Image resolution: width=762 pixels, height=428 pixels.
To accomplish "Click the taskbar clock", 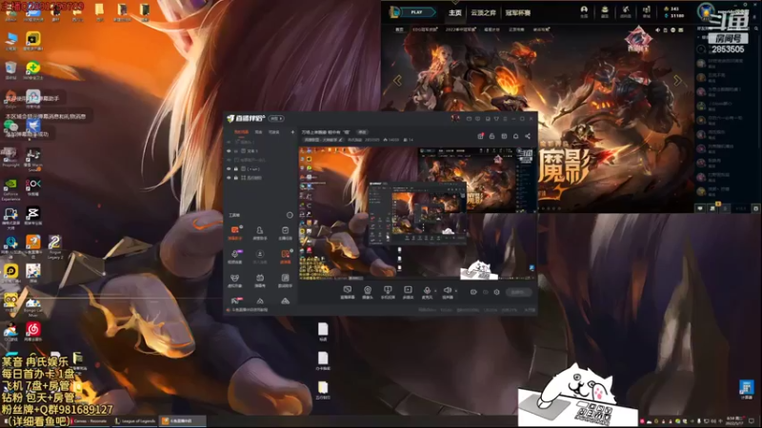I will 733,420.
